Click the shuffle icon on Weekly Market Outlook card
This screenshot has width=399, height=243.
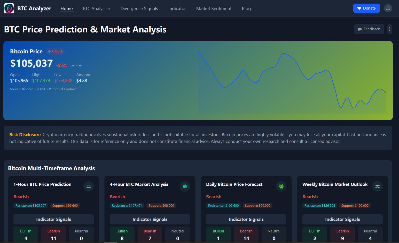[378, 186]
